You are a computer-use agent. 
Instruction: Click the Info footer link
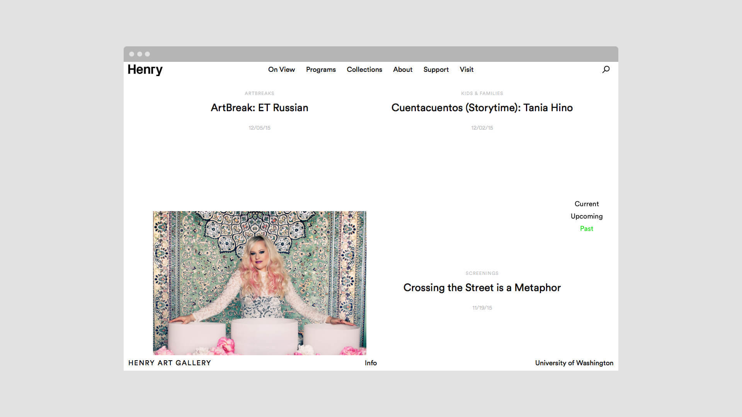click(x=371, y=363)
